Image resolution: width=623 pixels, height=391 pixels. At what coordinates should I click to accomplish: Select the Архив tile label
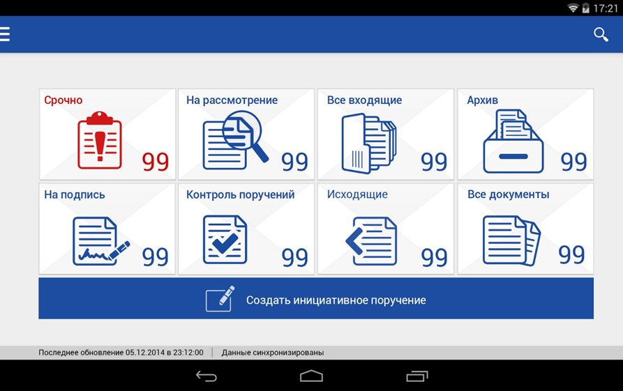pyautogui.click(x=482, y=100)
